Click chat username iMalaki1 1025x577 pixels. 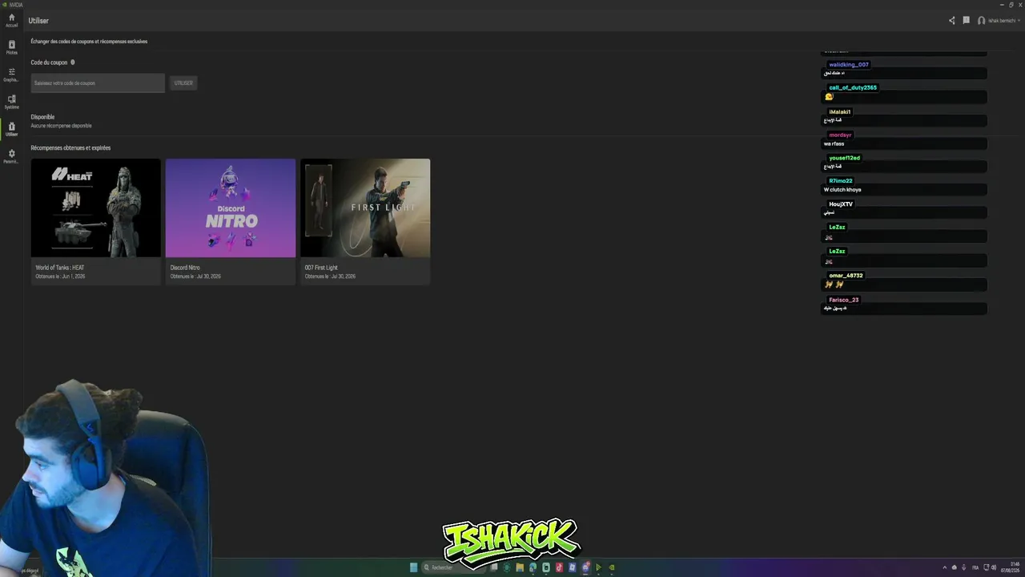click(x=840, y=112)
